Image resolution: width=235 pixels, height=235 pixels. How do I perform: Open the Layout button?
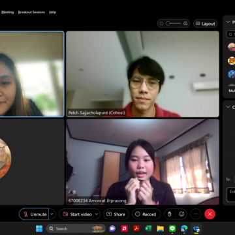(206, 23)
